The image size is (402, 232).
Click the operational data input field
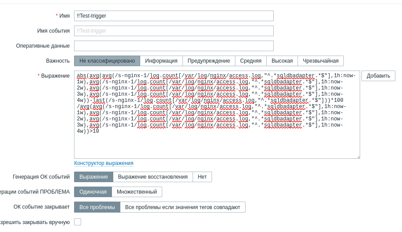tap(174, 46)
